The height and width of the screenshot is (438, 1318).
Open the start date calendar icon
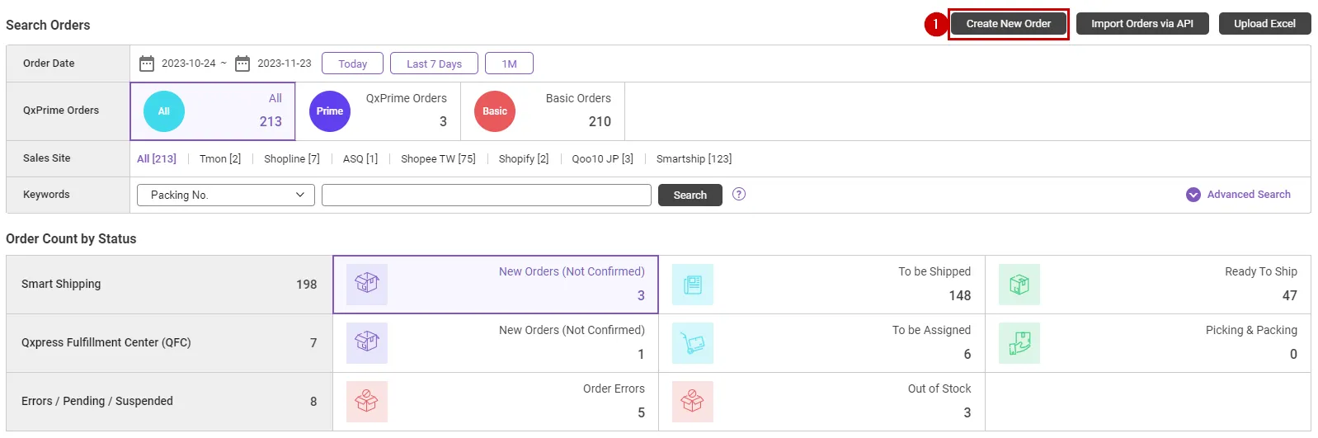pyautogui.click(x=147, y=64)
